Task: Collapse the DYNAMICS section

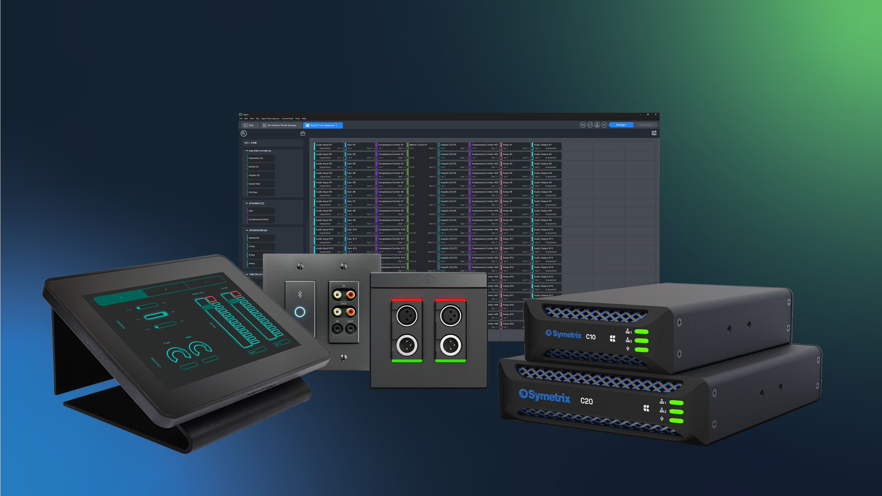Action: click(247, 203)
